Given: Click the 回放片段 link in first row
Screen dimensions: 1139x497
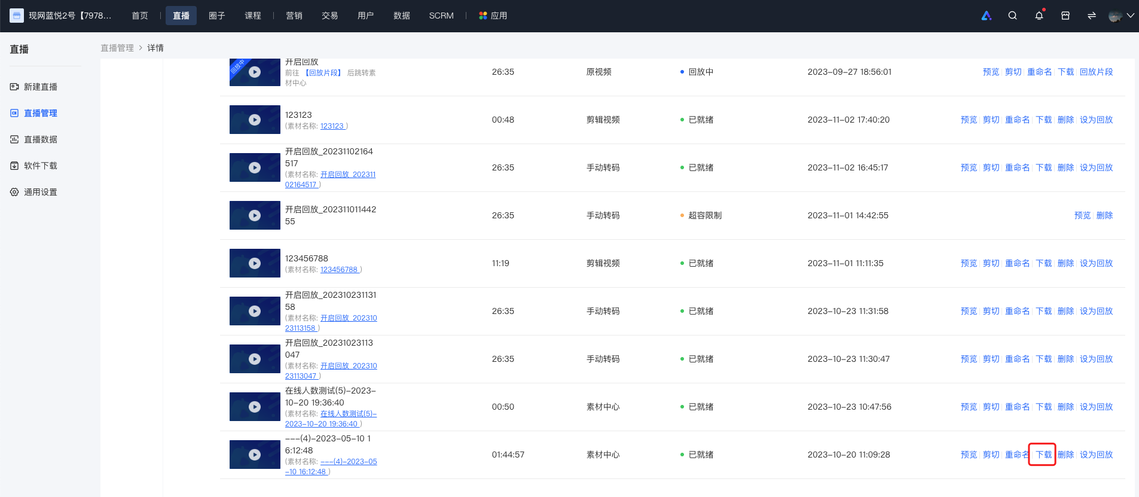Looking at the screenshot, I should (x=1097, y=72).
